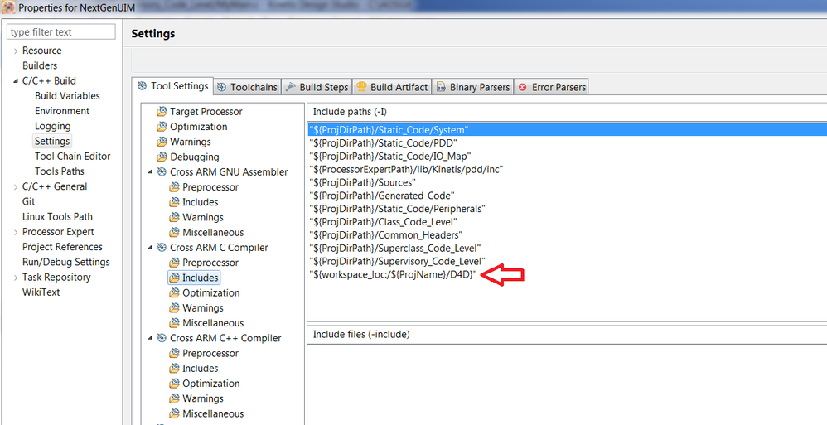Image resolution: width=827 pixels, height=425 pixels.
Task: Open Tool Chain Editor page
Action: [x=73, y=157]
